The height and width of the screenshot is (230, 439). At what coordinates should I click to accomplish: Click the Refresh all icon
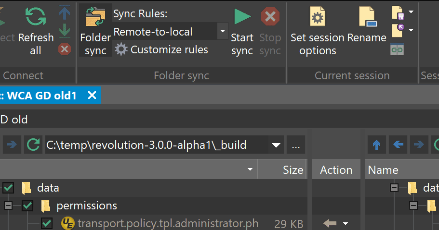tap(36, 18)
